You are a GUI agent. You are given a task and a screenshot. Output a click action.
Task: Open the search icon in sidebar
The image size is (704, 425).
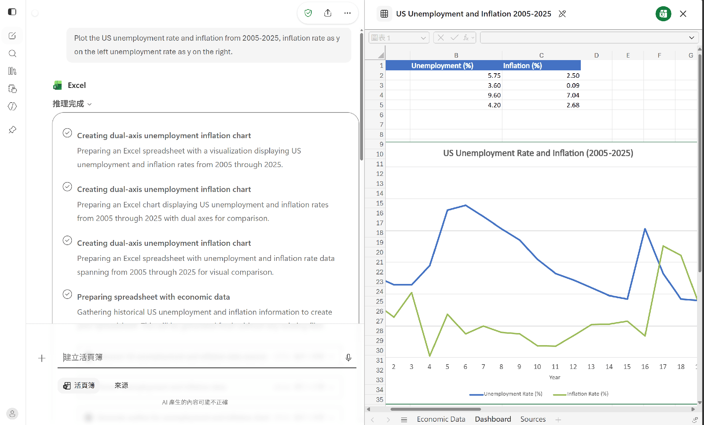(12, 53)
